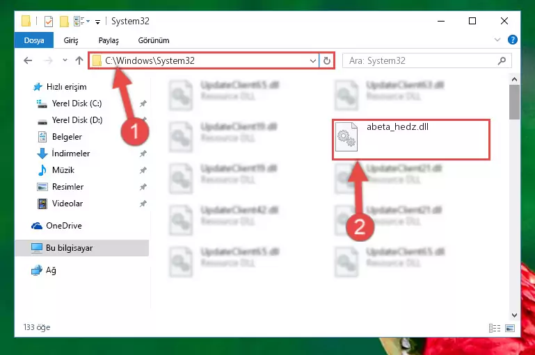Click the file list scroll down arrow

tap(514, 315)
